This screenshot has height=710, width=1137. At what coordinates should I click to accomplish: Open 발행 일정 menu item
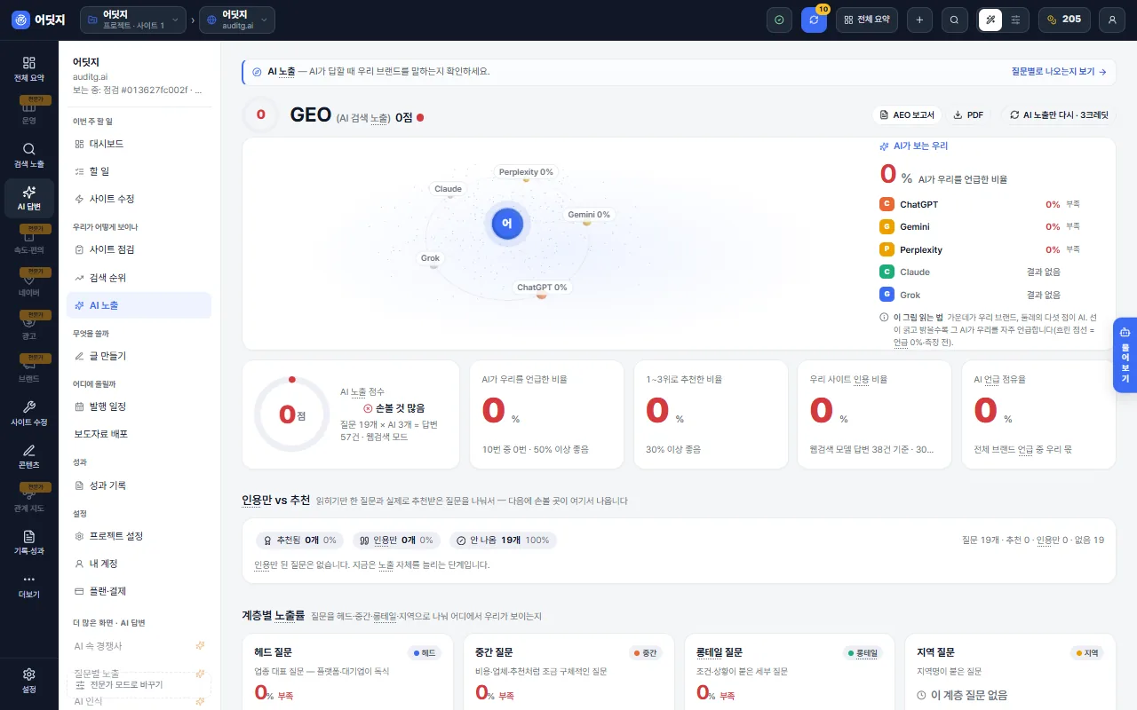139,406
